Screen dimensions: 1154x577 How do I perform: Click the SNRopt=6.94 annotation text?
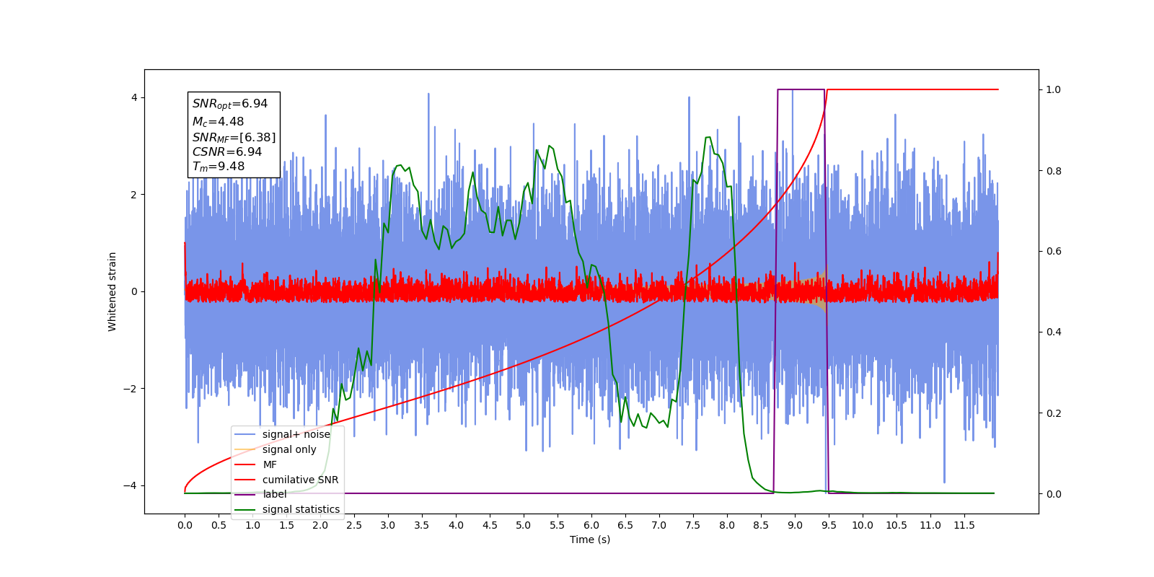230,104
